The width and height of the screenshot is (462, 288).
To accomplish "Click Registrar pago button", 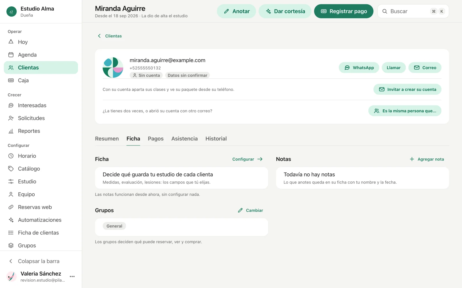I will tap(344, 11).
